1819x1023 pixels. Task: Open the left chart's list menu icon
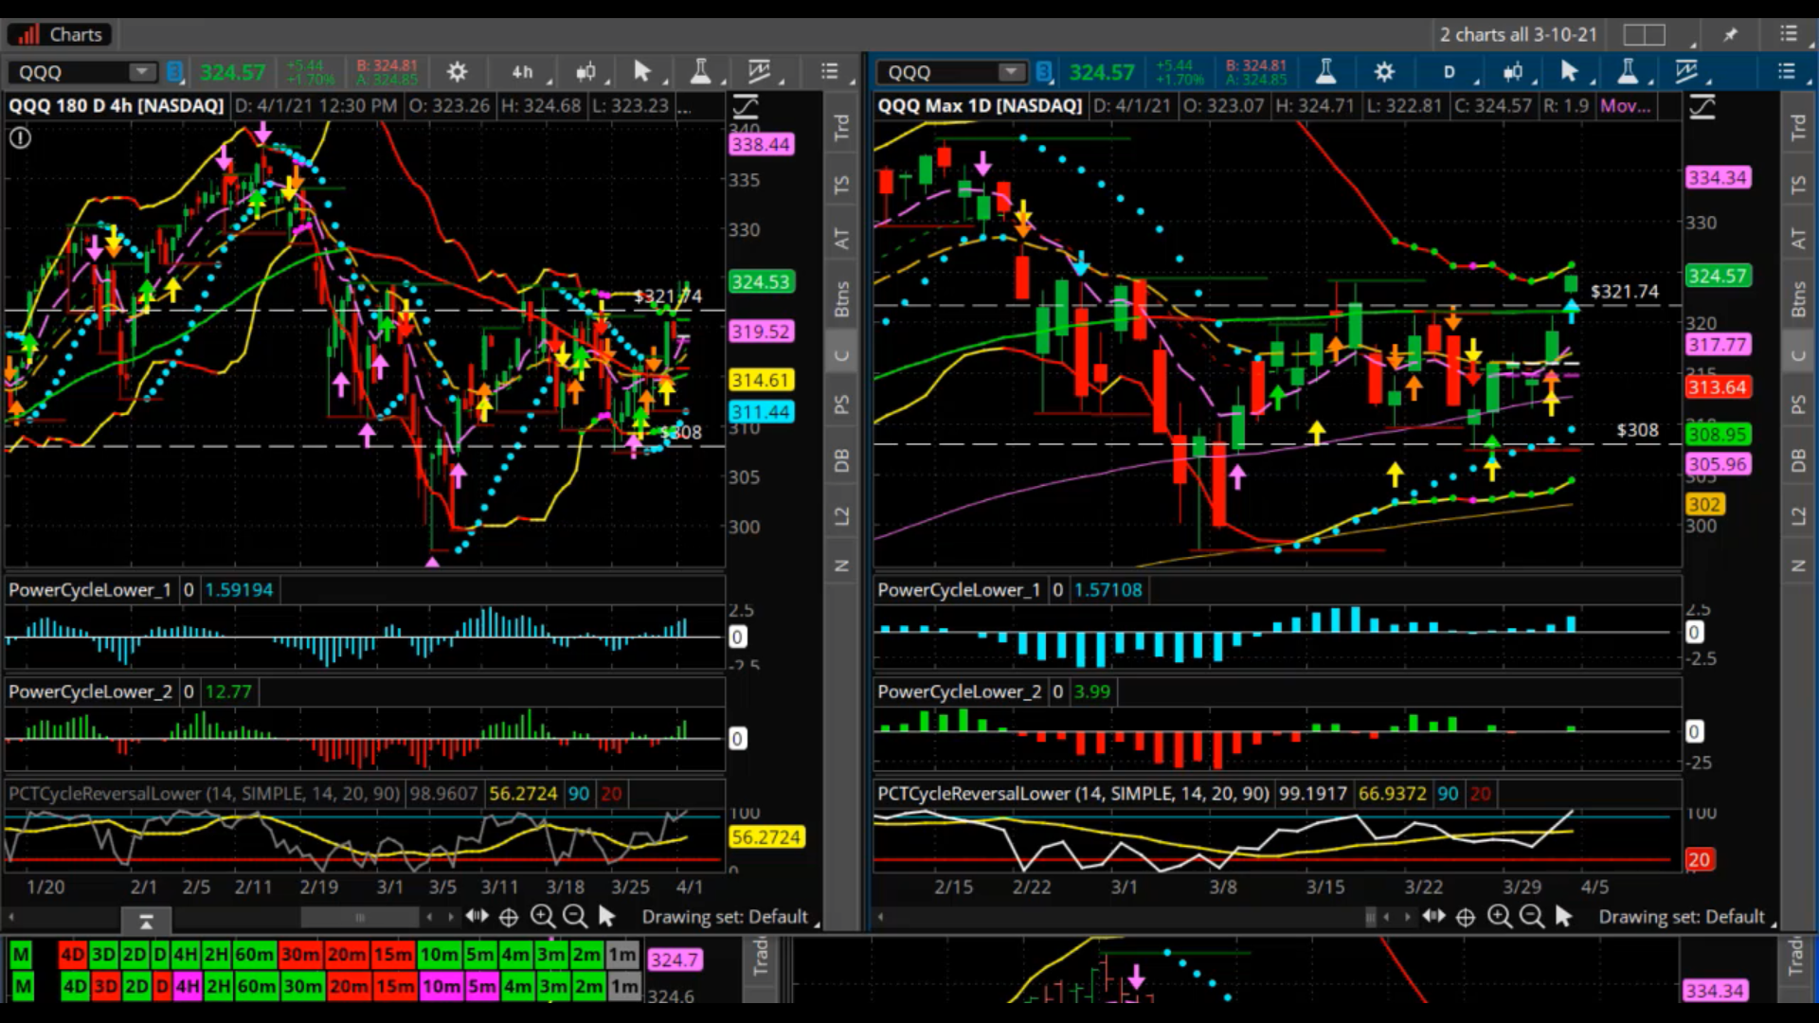click(830, 72)
